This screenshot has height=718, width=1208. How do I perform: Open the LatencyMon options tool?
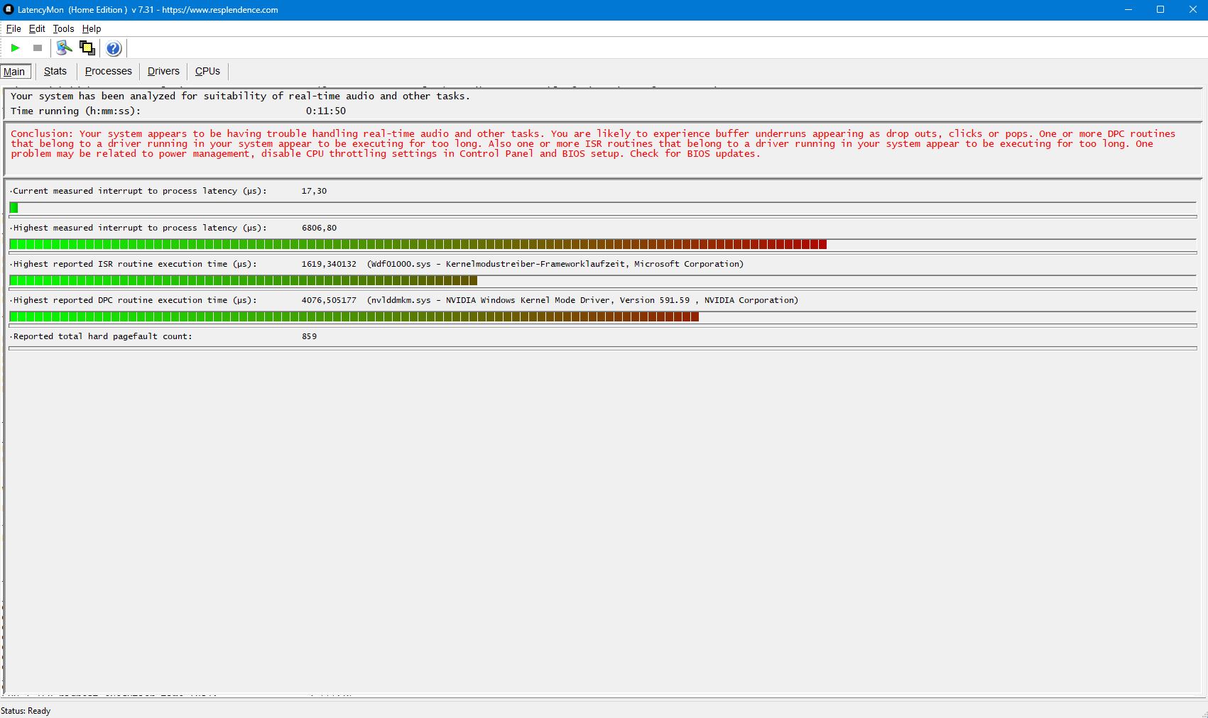63,48
